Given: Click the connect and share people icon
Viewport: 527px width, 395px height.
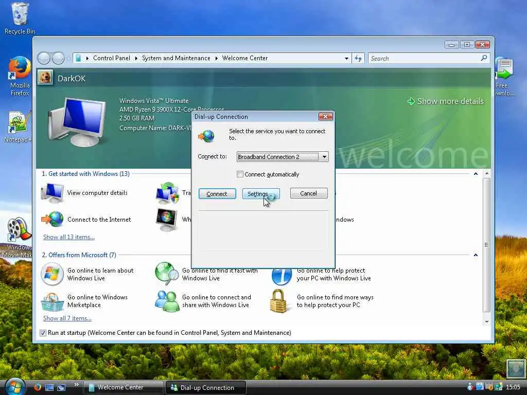Looking at the screenshot, I should [167, 301].
